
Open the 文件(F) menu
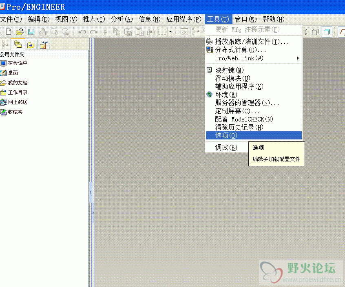click(x=11, y=19)
